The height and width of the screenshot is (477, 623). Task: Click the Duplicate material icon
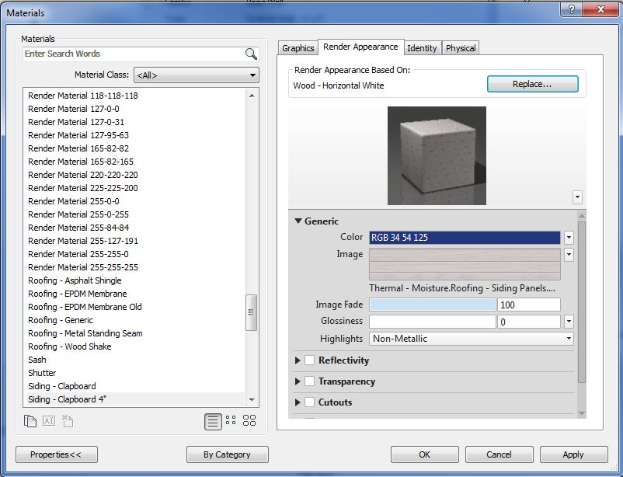30,421
